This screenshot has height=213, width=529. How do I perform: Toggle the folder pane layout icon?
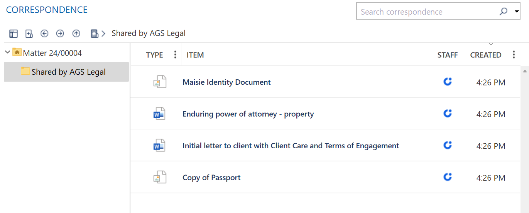click(14, 34)
